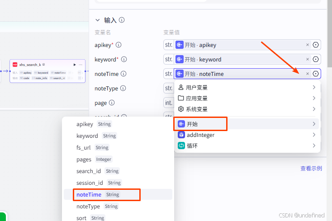Click chevron arrow beside 应用变量
The height and width of the screenshot is (221, 332).
314,98
